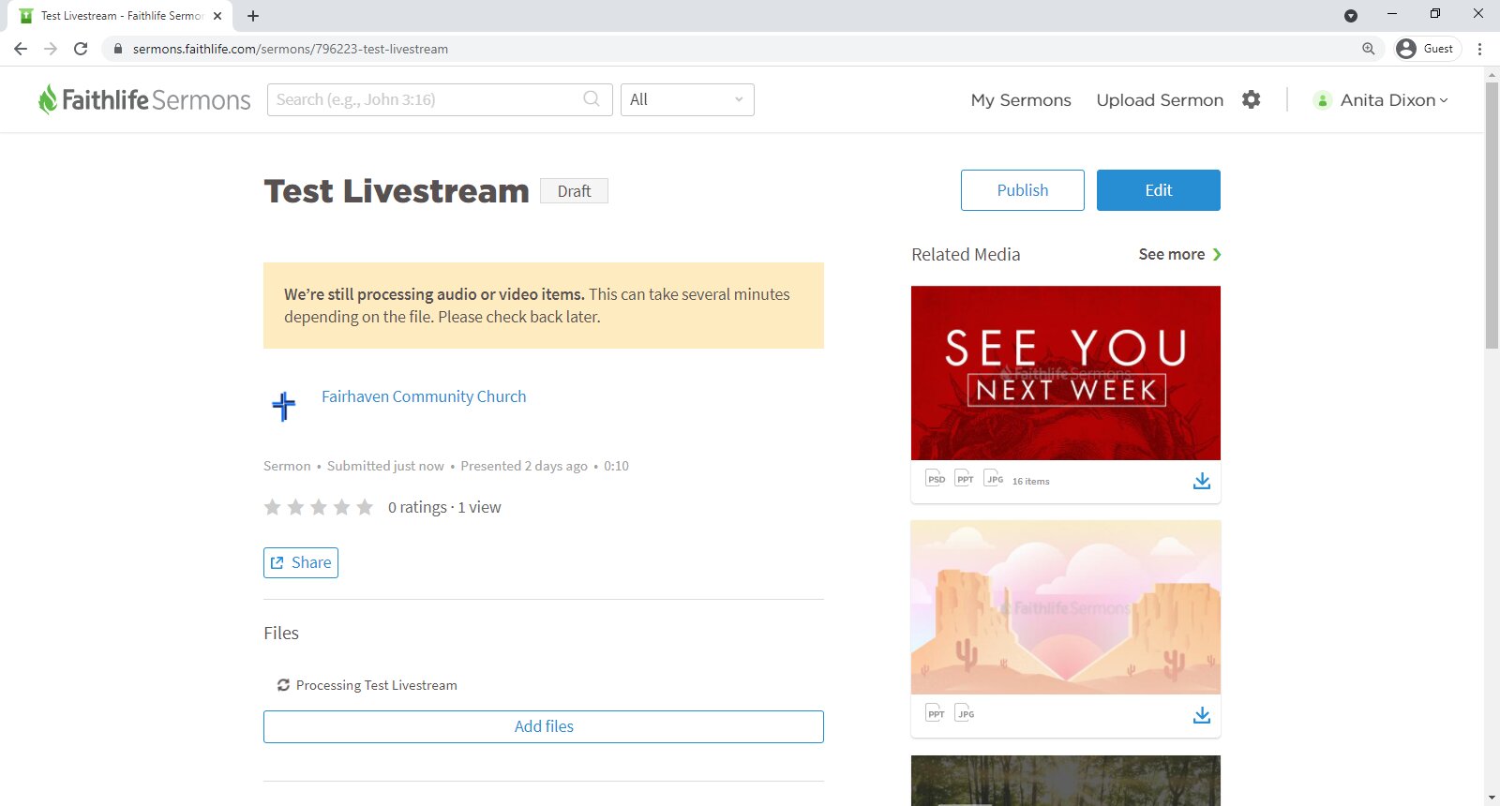Click the Draft status badge
The height and width of the screenshot is (806, 1500).
coord(574,191)
